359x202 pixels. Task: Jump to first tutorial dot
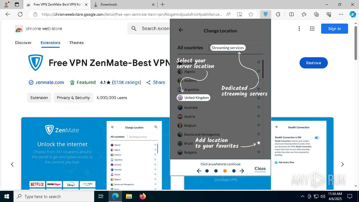[207, 171]
